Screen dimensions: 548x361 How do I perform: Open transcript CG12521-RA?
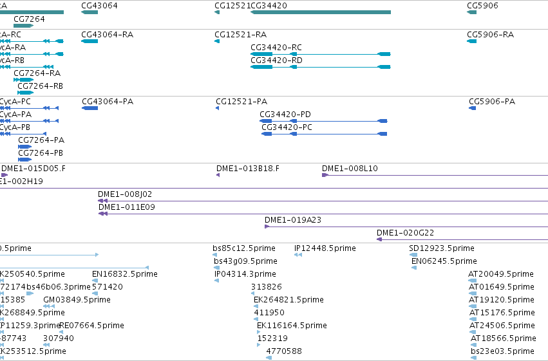coord(240,35)
